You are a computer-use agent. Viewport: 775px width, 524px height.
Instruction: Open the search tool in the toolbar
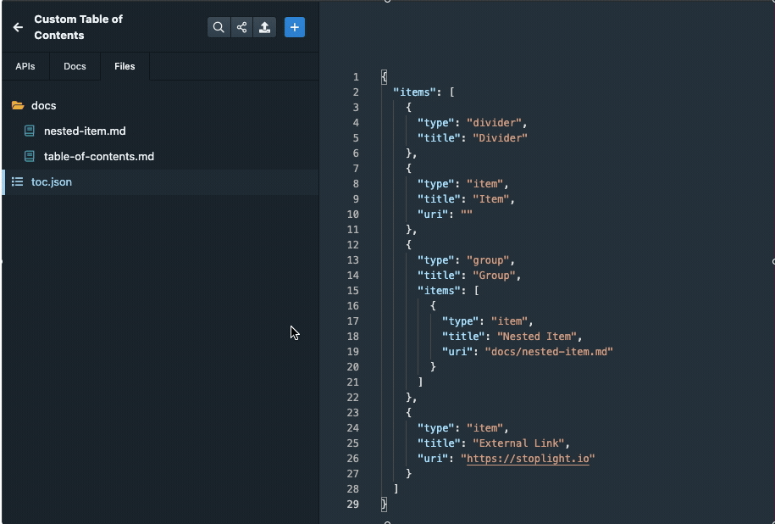(219, 26)
